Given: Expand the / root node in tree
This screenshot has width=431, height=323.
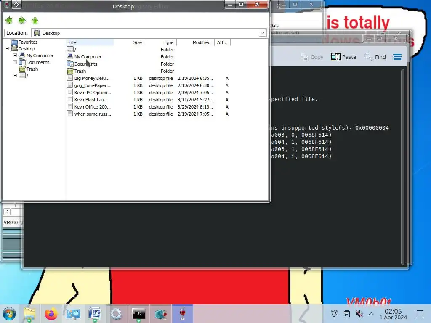Looking at the screenshot, I should point(15,76).
